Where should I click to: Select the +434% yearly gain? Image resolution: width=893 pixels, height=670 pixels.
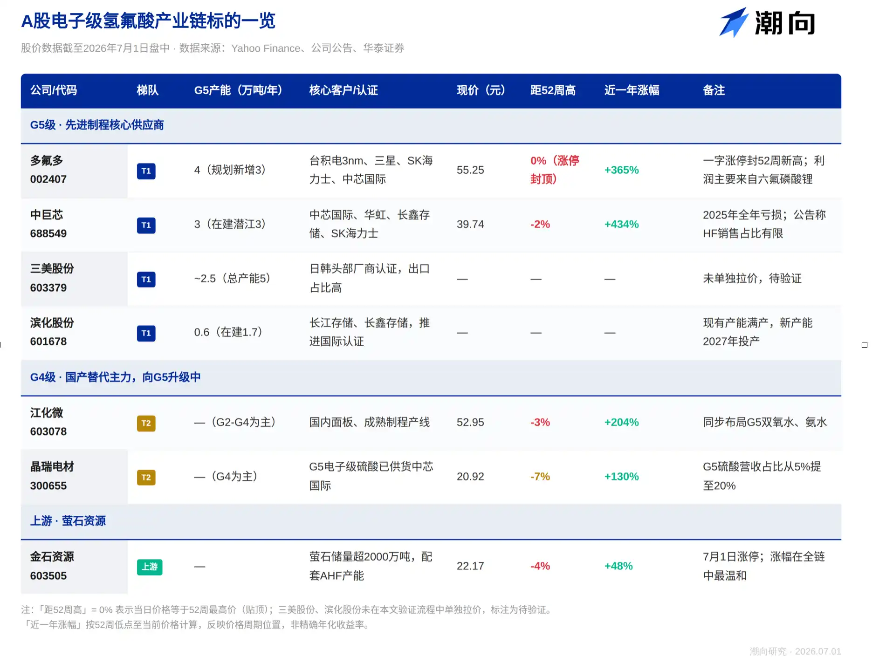coord(621,224)
